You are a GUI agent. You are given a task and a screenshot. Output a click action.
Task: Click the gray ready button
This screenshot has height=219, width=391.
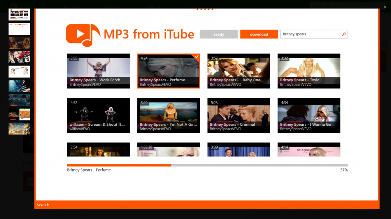point(219,34)
